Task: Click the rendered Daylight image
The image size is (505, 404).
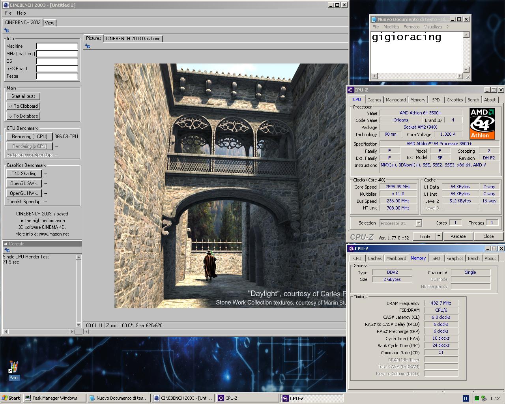Action: coord(231,186)
